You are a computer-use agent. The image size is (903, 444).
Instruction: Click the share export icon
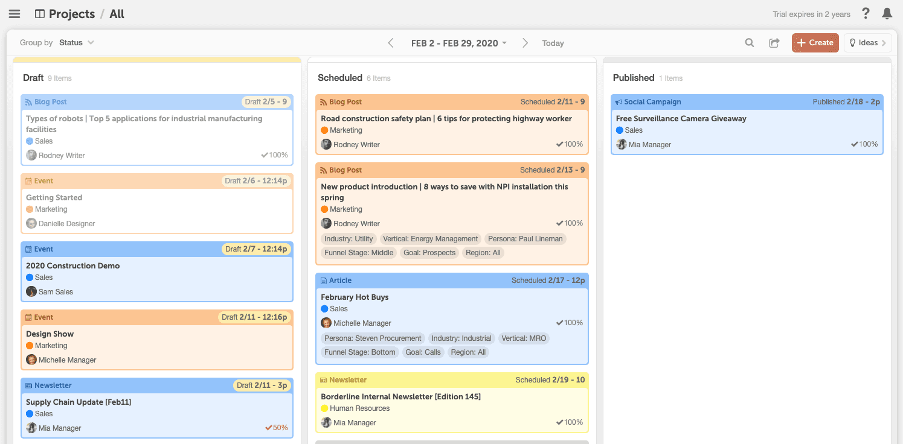(774, 43)
